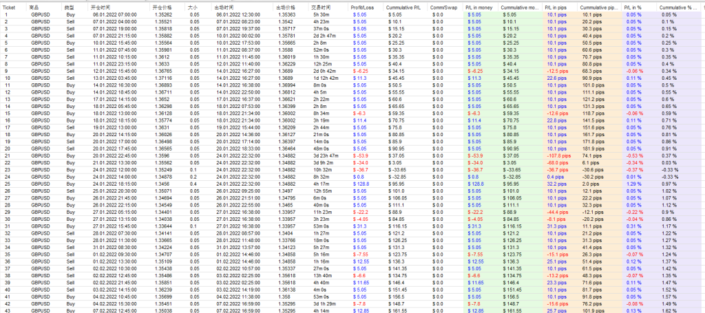The width and height of the screenshot is (705, 313).
Task: Click the $ 128.8 Profit/Loss cell in row 25
Action: pos(361,184)
